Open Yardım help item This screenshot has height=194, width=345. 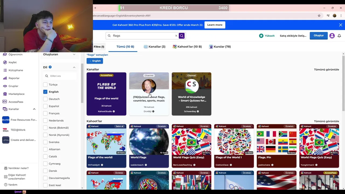pos(11,185)
